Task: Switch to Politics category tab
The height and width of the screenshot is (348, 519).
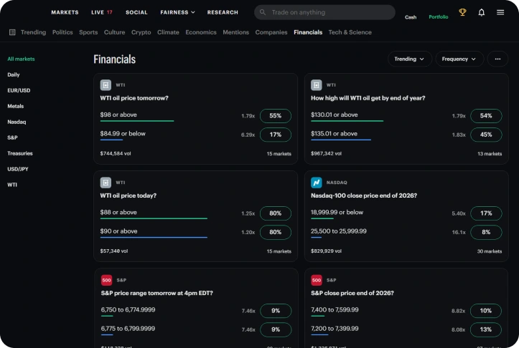Action: pos(62,32)
